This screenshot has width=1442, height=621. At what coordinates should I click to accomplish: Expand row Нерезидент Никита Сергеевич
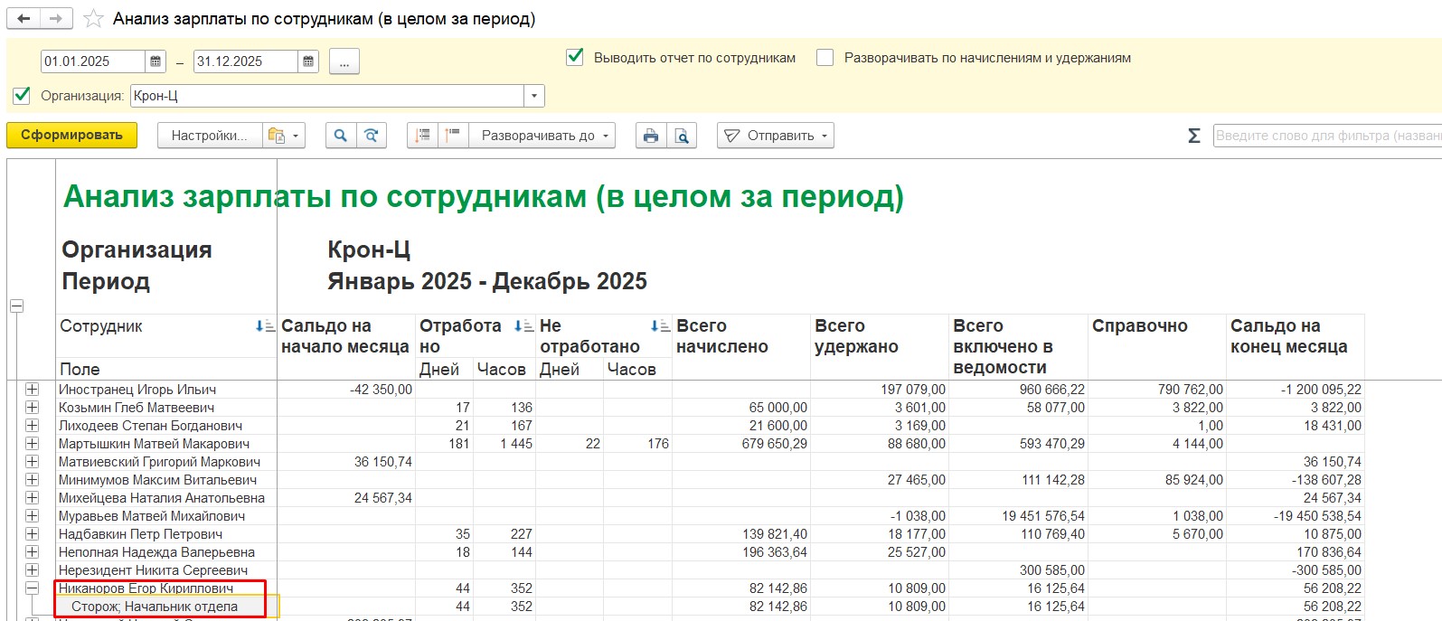pos(33,570)
